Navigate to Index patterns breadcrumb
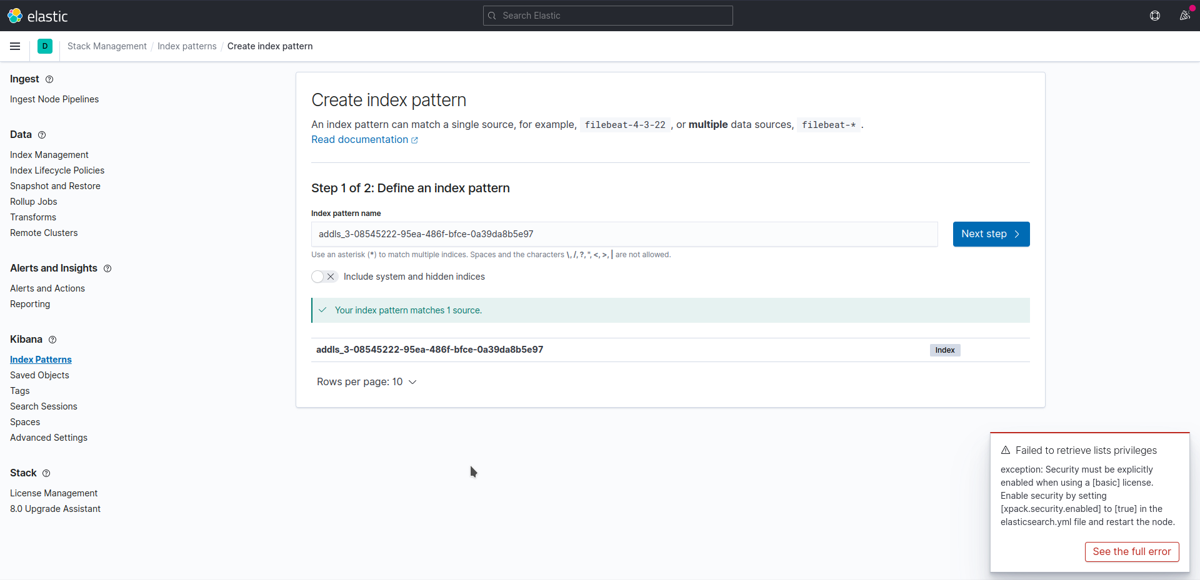The width and height of the screenshot is (1200, 580). pyautogui.click(x=187, y=46)
